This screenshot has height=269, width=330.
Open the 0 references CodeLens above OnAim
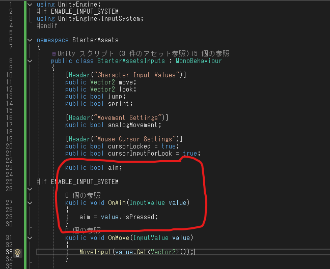[x=83, y=195]
